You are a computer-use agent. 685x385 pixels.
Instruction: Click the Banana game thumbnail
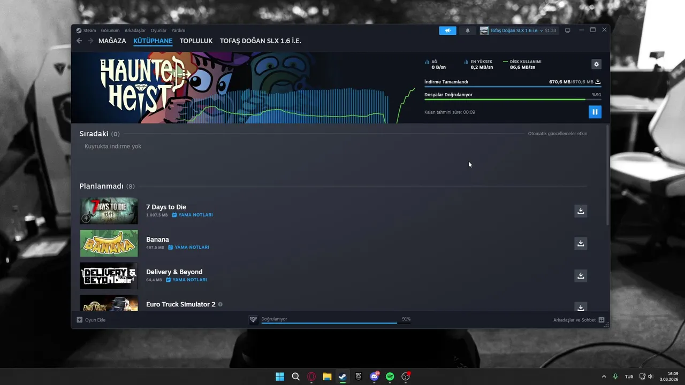[109, 243]
